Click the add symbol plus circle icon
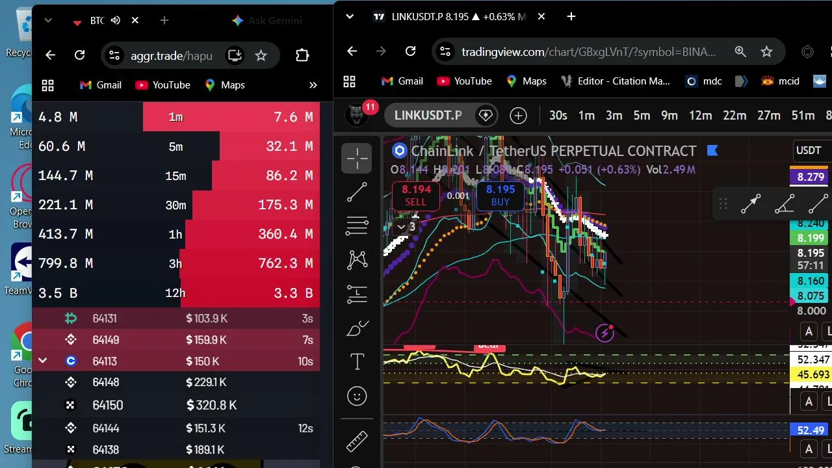 click(518, 116)
